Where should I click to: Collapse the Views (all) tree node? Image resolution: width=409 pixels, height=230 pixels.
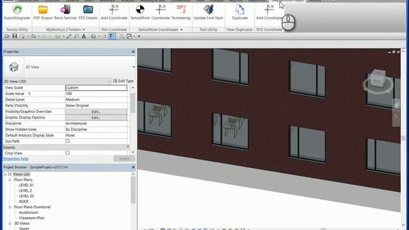[5, 174]
